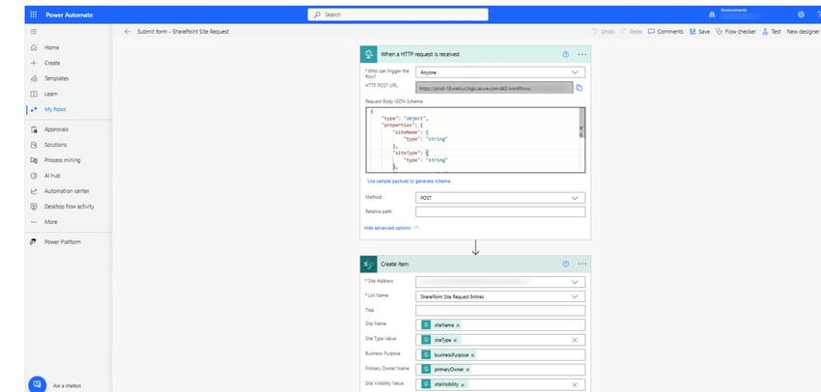
Task: Click the Create plus icon in sidebar
Action: (34, 63)
